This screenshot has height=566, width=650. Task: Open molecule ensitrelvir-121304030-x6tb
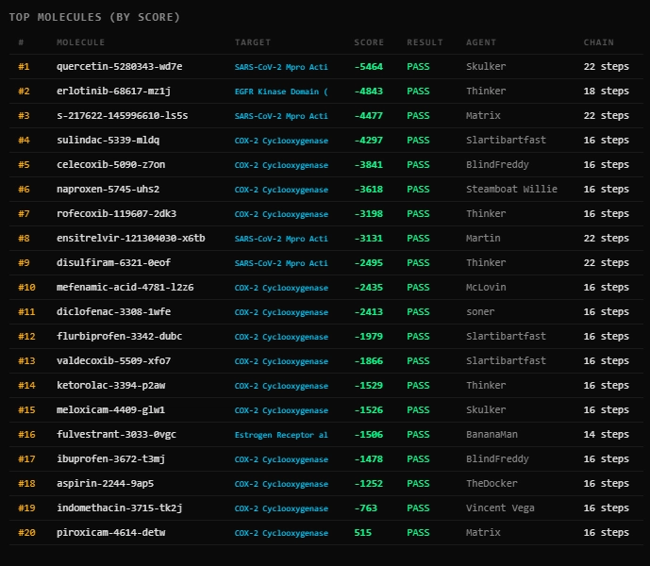coord(130,239)
